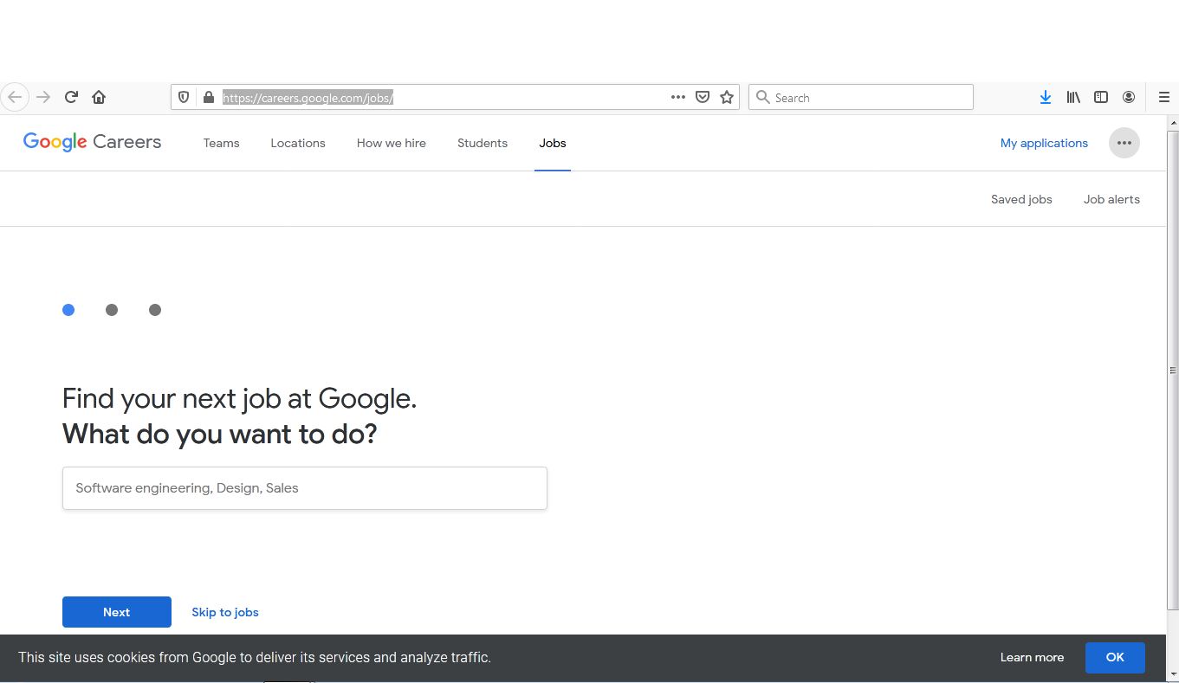Viewport: 1179px width, 683px height.
Task: Open the Teams navigation item
Action: tap(222, 143)
